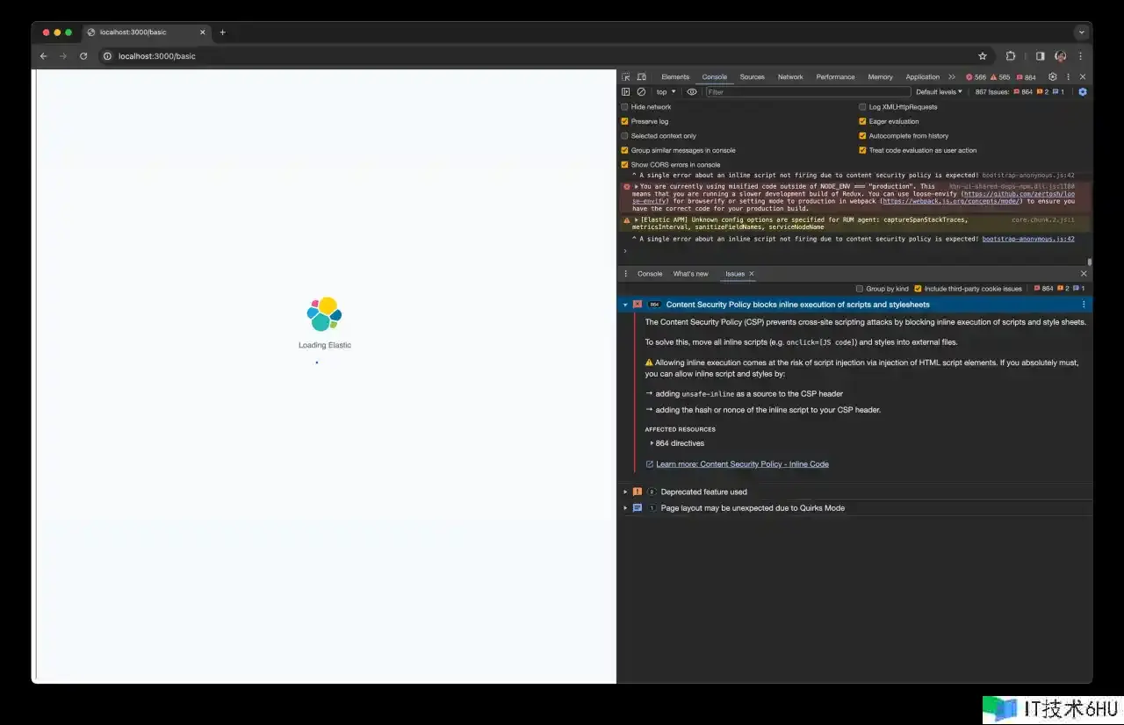
Task: Uncheck the Preserve log option
Action: click(x=625, y=122)
